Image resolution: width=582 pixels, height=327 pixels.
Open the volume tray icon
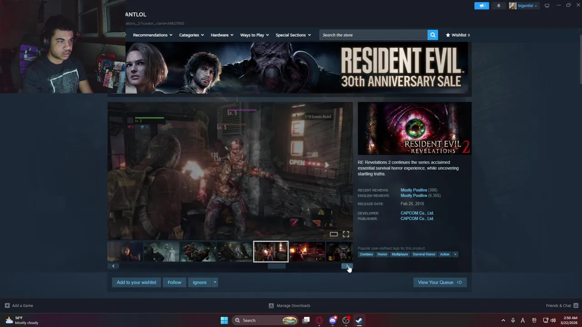point(553,321)
